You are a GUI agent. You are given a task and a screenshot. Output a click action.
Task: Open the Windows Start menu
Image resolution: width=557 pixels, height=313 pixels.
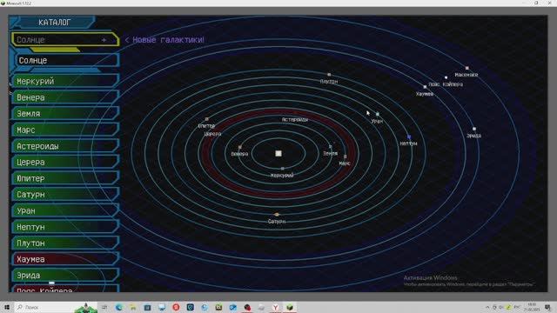click(x=6, y=307)
